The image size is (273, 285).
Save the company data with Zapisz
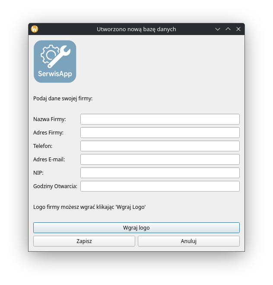point(84,241)
